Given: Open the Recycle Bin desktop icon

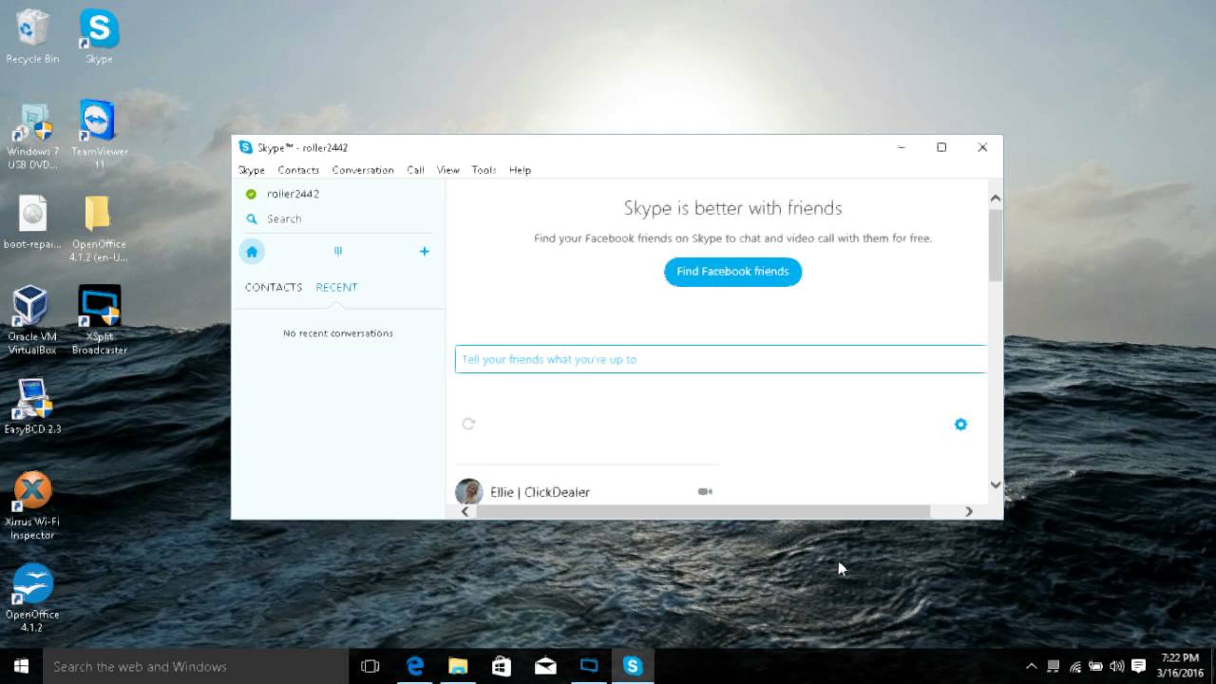Looking at the screenshot, I should coord(32,37).
